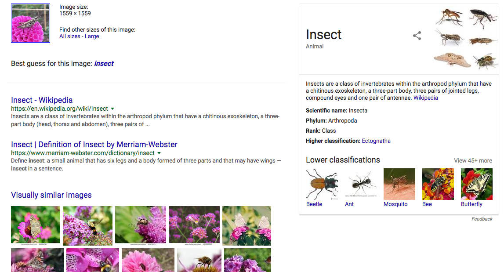Viewport: 504px width, 272px height.
Task: Click the green en.wikipedia.org/wiki/Insect URL
Action: pyautogui.click(x=59, y=109)
